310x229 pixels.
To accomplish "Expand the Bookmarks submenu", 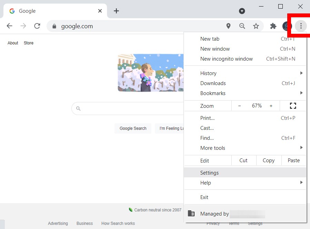I will (245, 93).
